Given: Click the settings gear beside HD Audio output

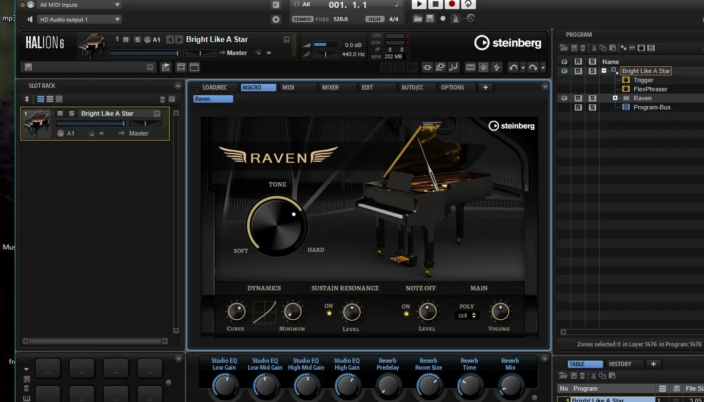Looking at the screenshot, I should tap(276, 19).
